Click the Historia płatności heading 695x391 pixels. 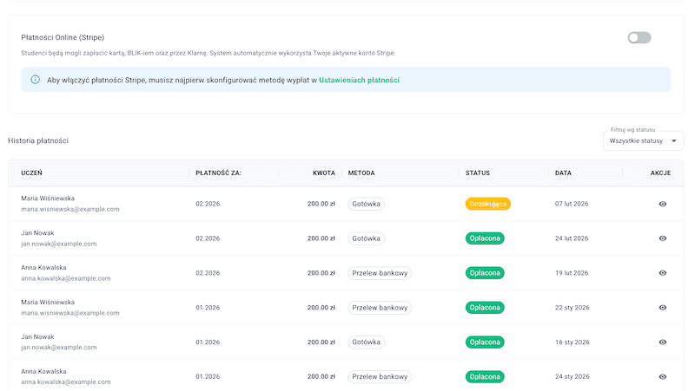pyautogui.click(x=38, y=140)
